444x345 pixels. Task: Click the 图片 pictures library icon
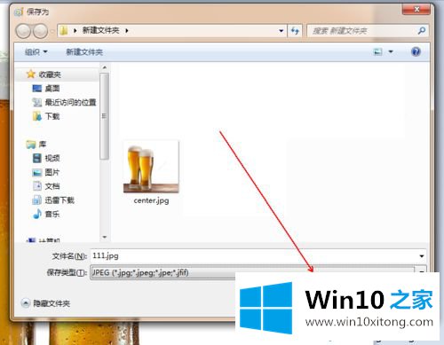(37, 172)
